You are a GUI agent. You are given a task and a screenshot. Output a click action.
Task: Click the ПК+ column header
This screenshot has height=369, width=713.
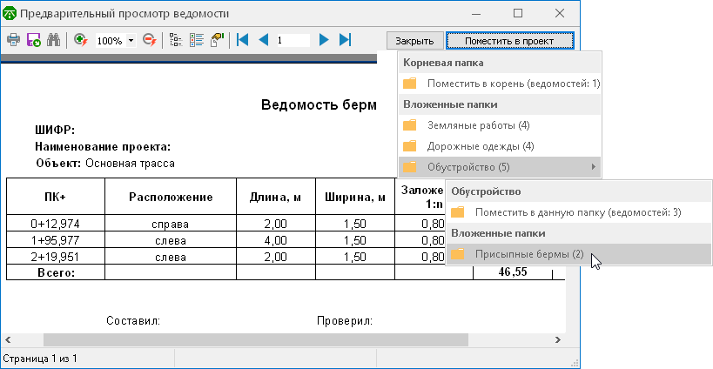[x=56, y=197]
